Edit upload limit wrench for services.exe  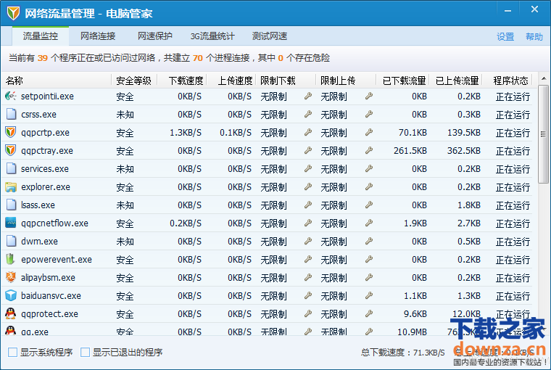[368, 169]
